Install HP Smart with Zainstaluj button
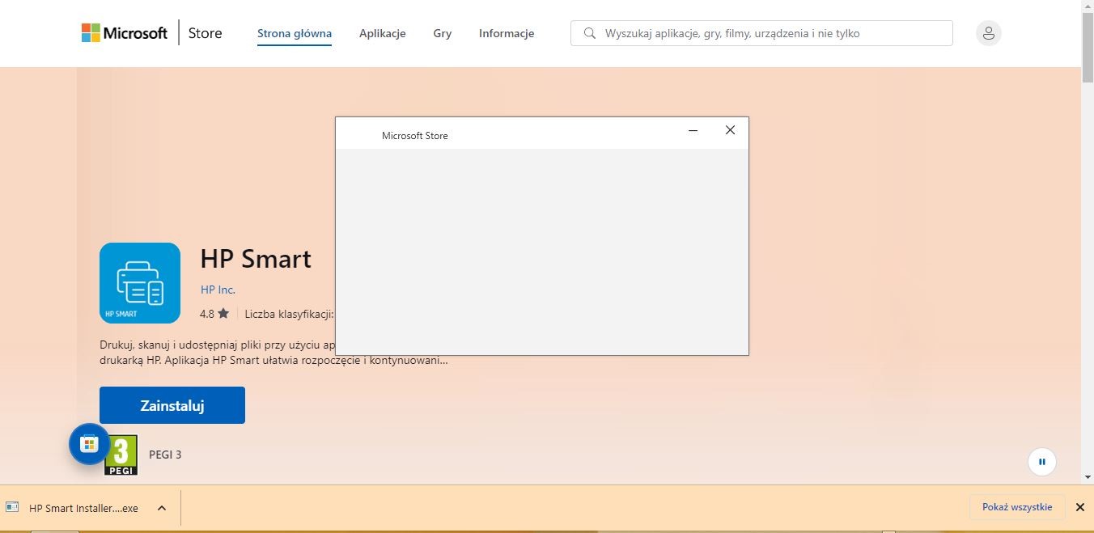1094x533 pixels. [x=172, y=405]
